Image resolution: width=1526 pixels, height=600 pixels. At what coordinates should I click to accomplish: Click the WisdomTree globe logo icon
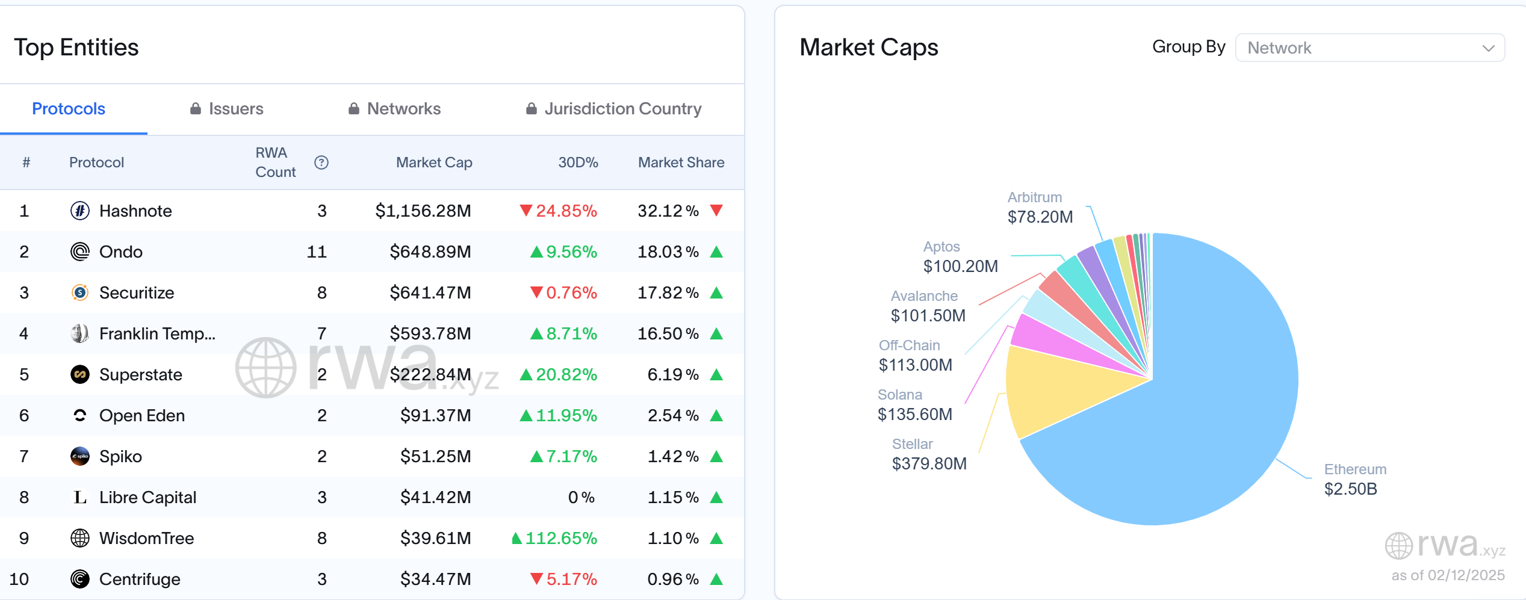click(x=80, y=538)
